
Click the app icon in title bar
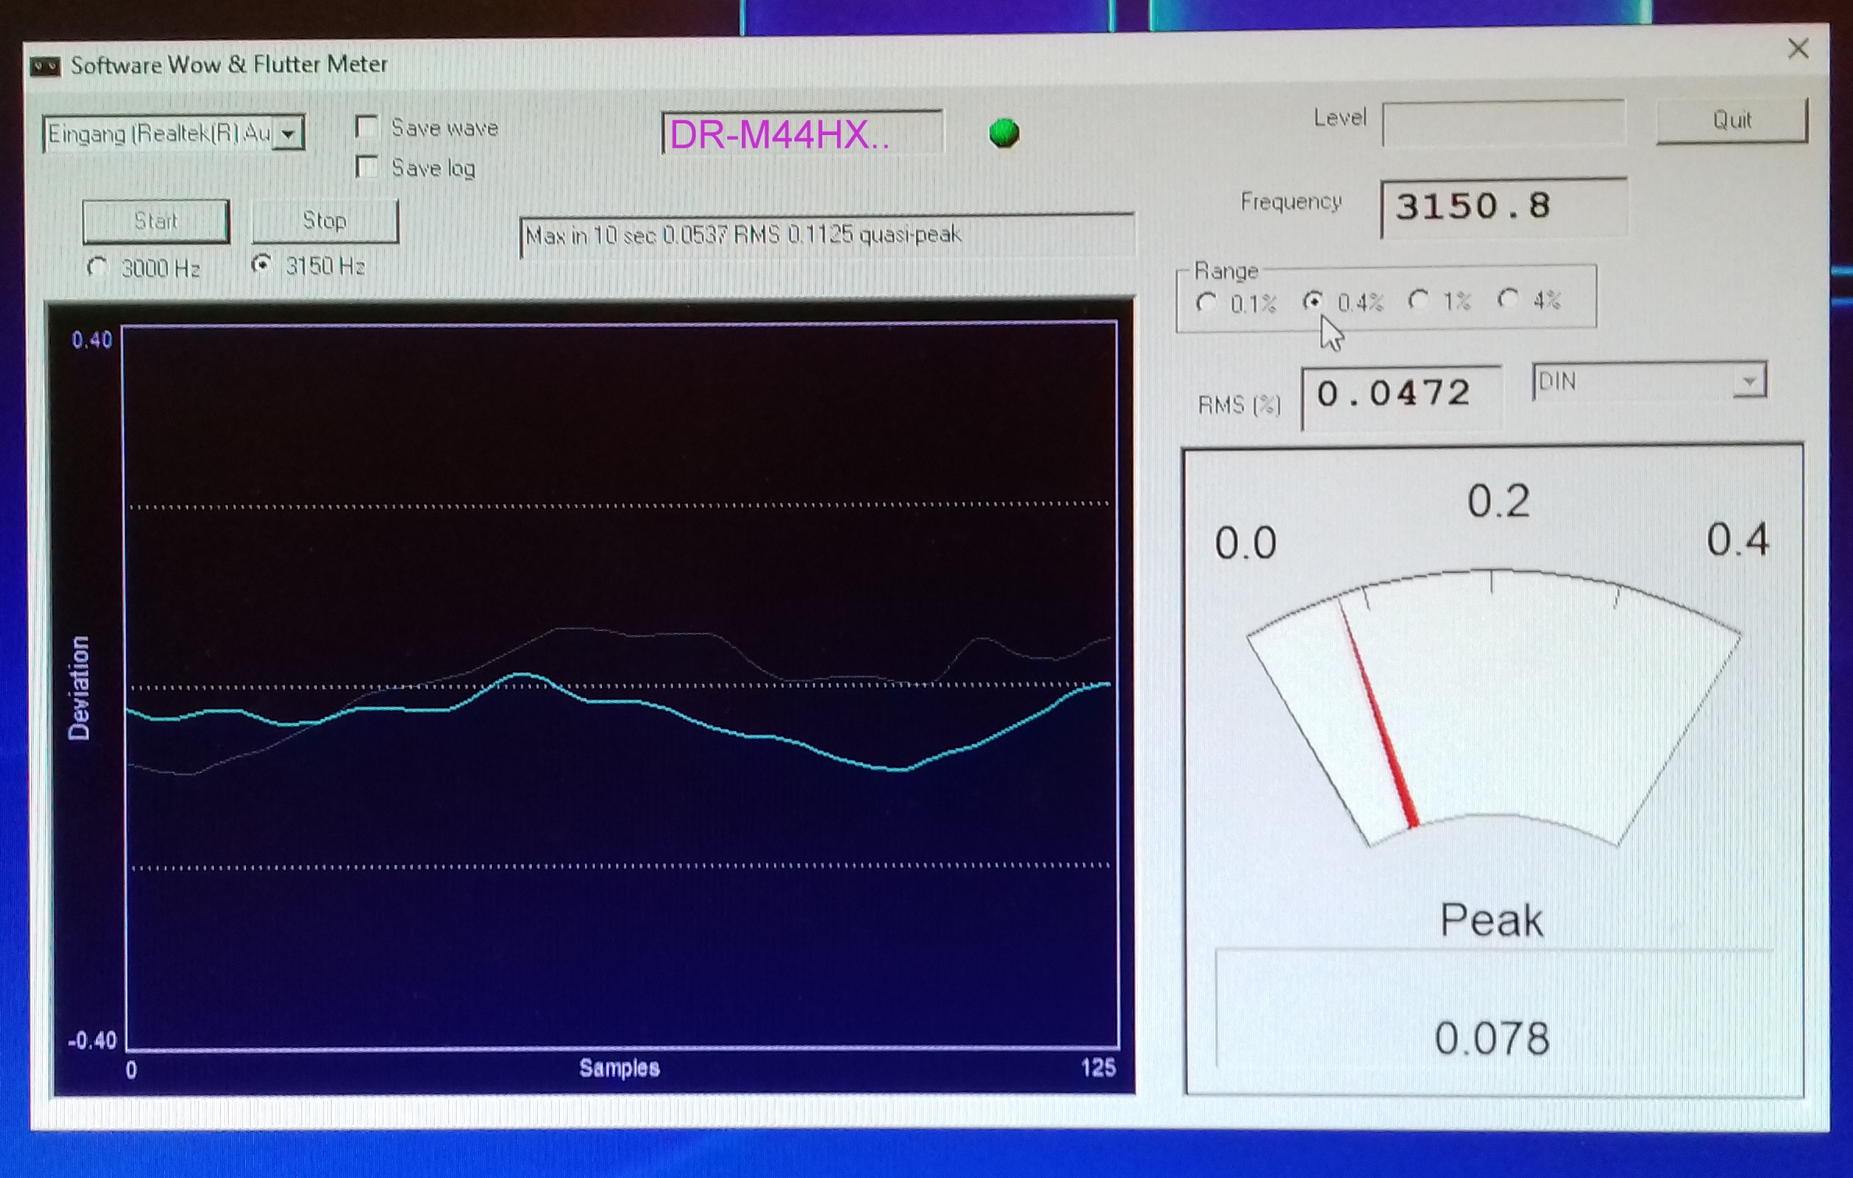click(45, 66)
